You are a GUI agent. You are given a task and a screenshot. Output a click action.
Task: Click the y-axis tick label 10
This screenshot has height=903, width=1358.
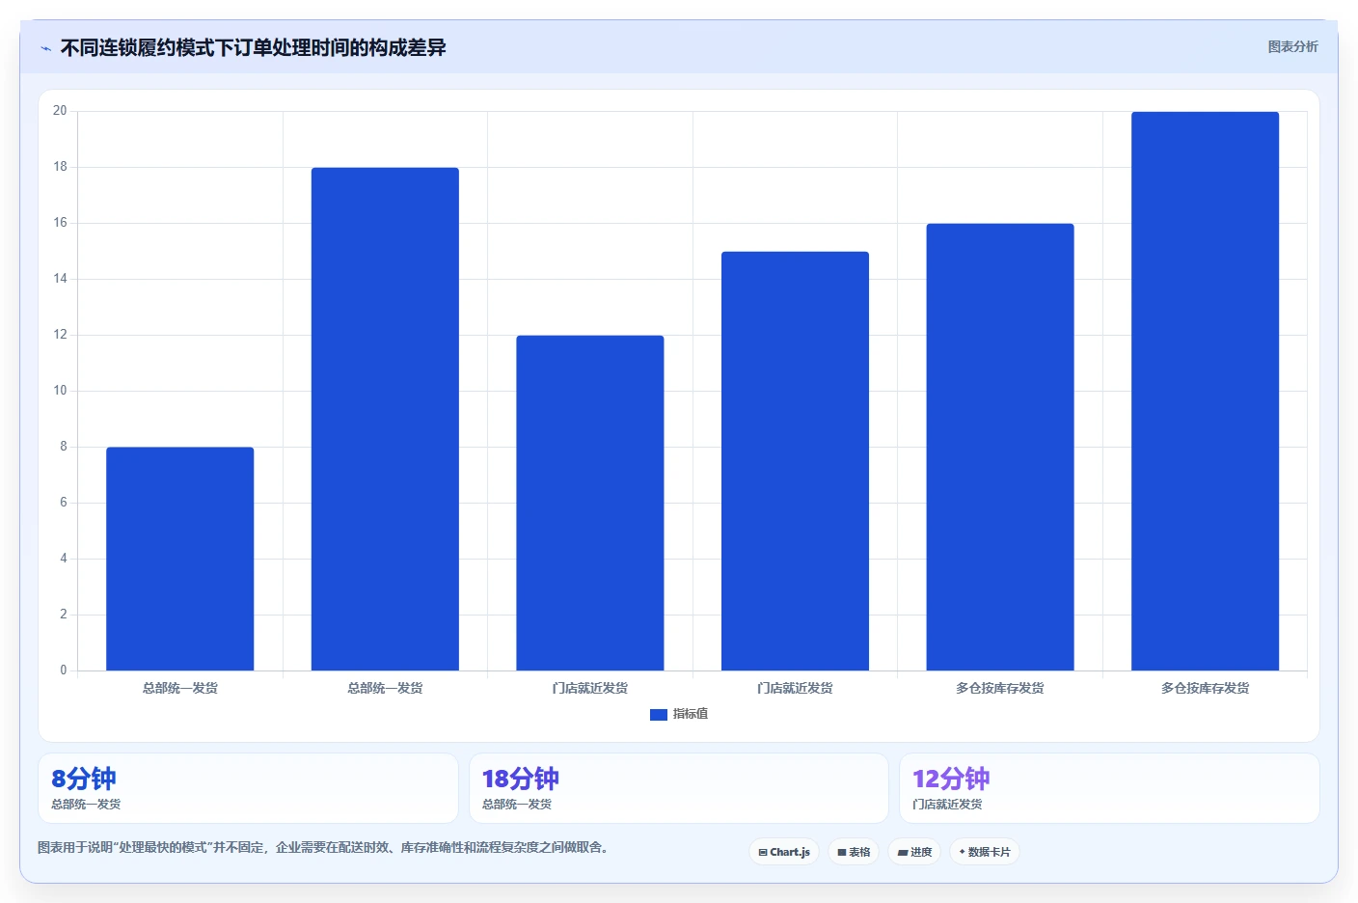pyautogui.click(x=60, y=391)
